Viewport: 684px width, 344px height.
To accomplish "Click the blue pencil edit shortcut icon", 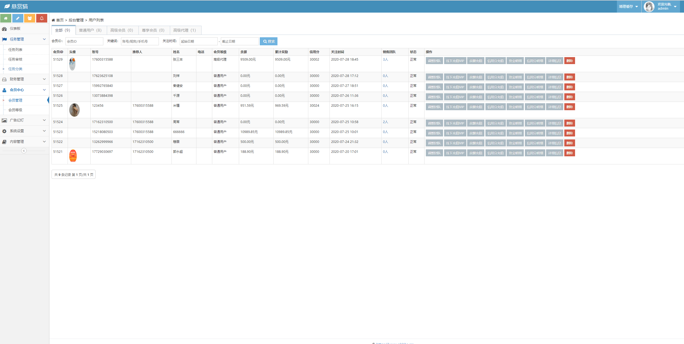I will [x=18, y=18].
